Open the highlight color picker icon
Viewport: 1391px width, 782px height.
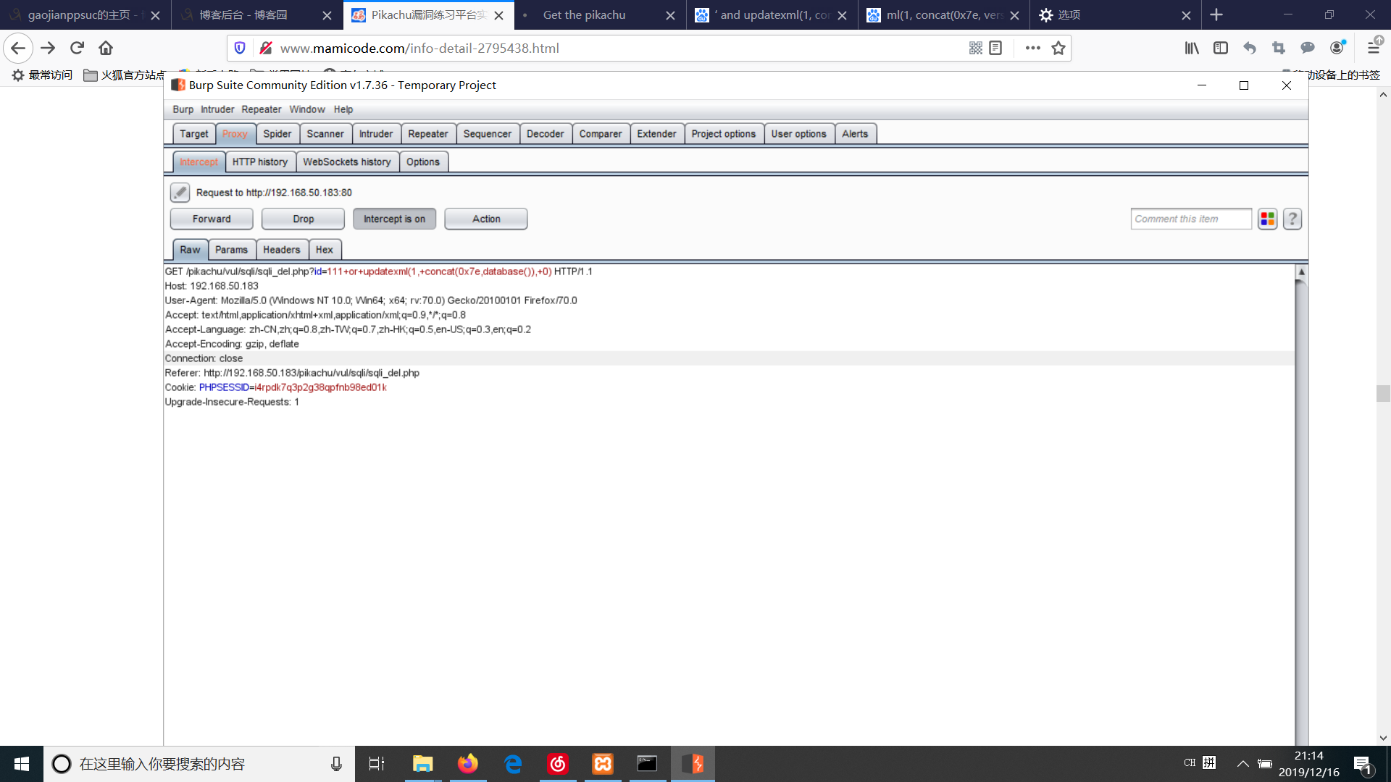1267,219
